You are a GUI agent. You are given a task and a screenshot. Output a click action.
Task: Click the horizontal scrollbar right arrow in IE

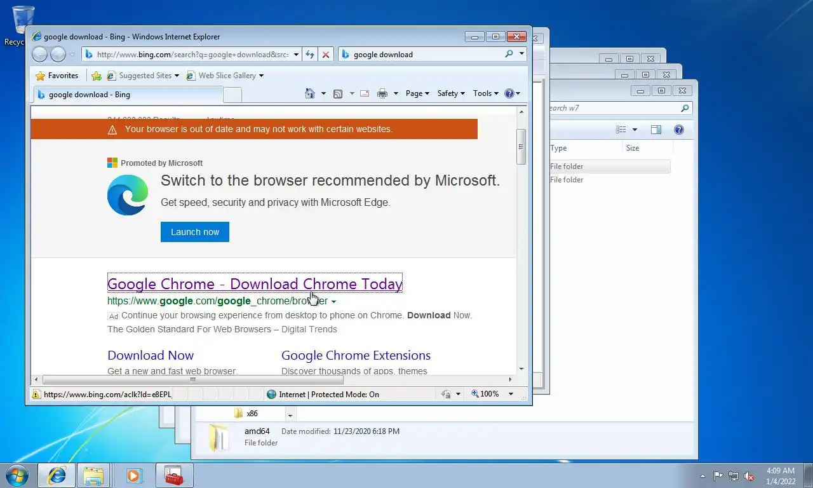[x=510, y=380]
